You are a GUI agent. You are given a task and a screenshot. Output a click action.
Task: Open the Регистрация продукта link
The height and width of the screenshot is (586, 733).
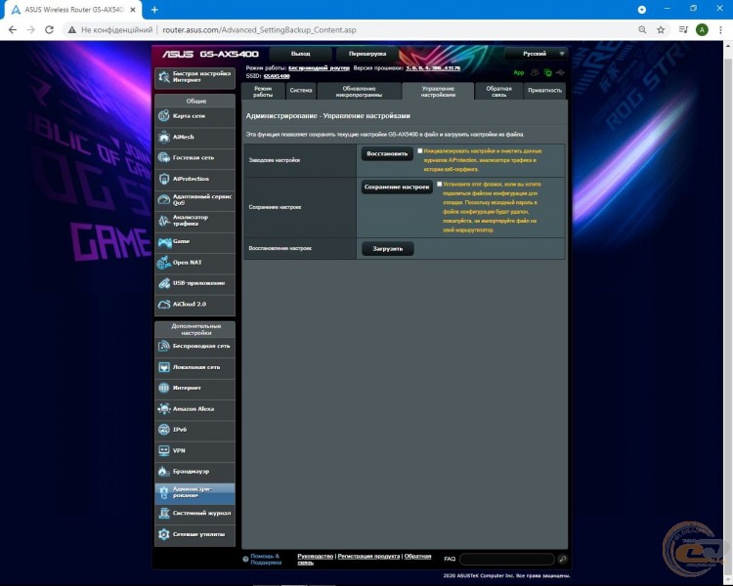(368, 556)
